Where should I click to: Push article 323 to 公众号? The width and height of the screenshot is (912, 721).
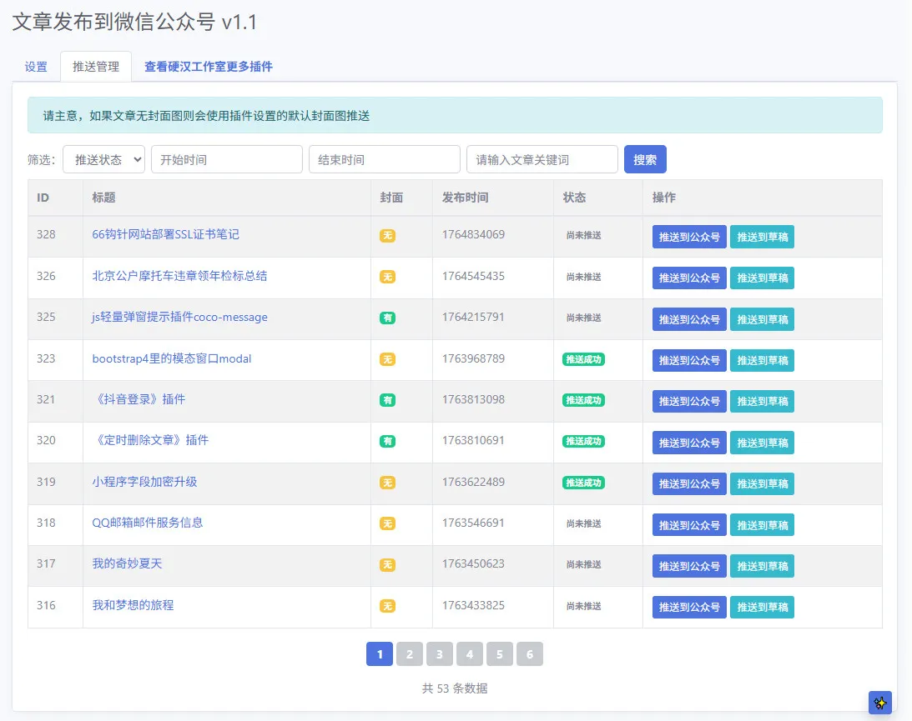pyautogui.click(x=689, y=360)
